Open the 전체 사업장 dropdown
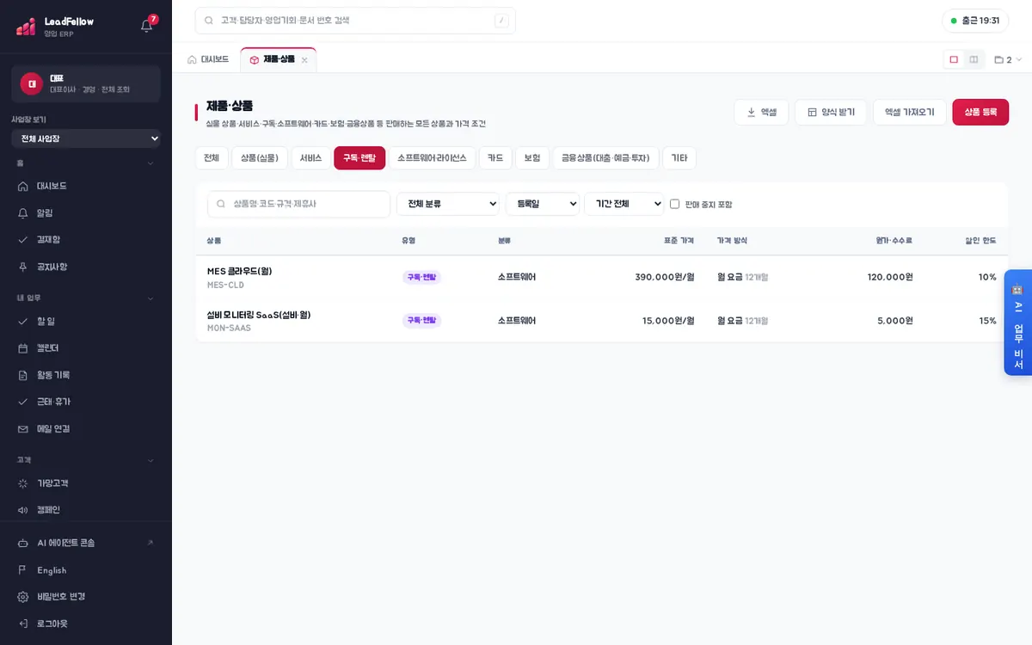Screen dimensions: 1032x645 86,138
